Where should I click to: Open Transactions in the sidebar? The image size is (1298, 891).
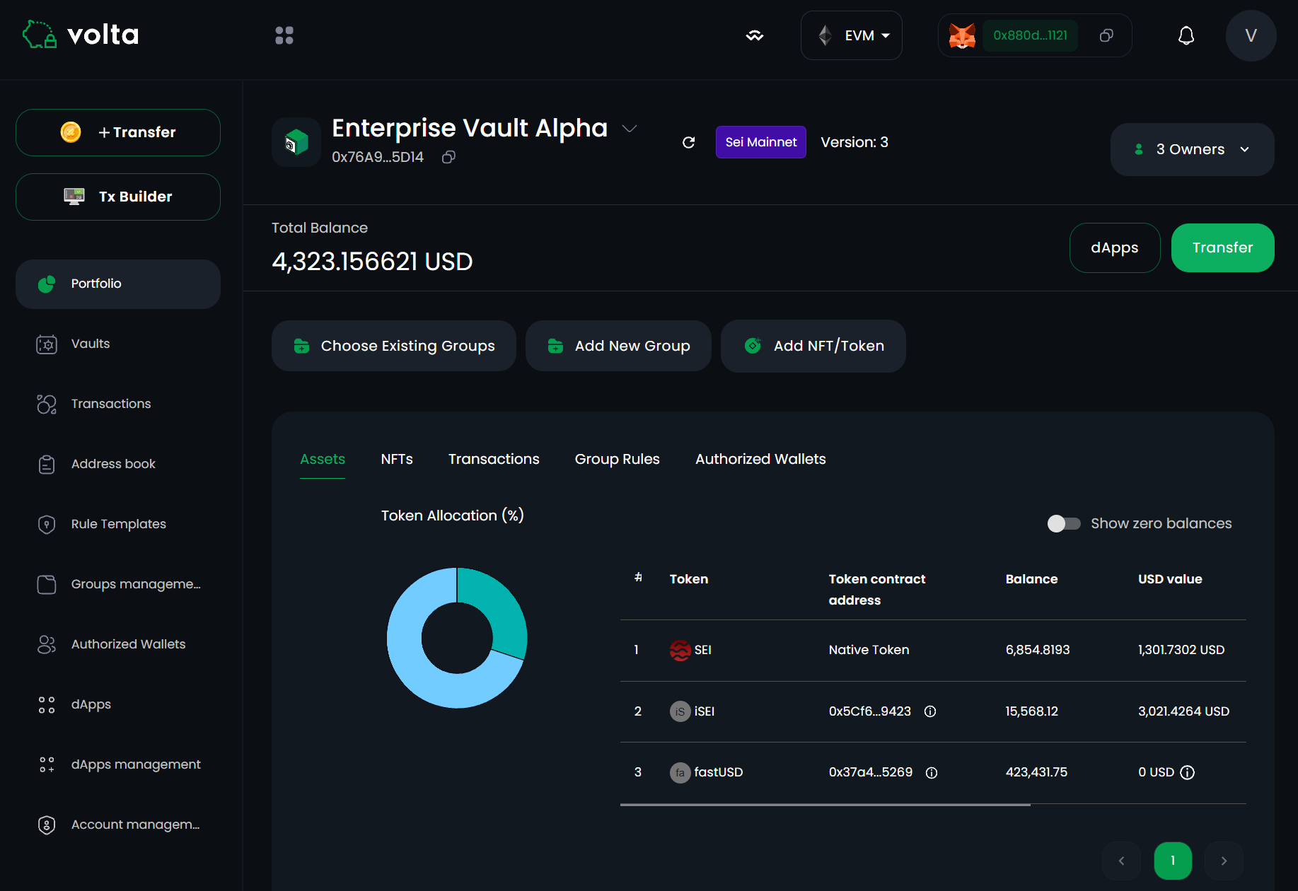click(x=118, y=404)
